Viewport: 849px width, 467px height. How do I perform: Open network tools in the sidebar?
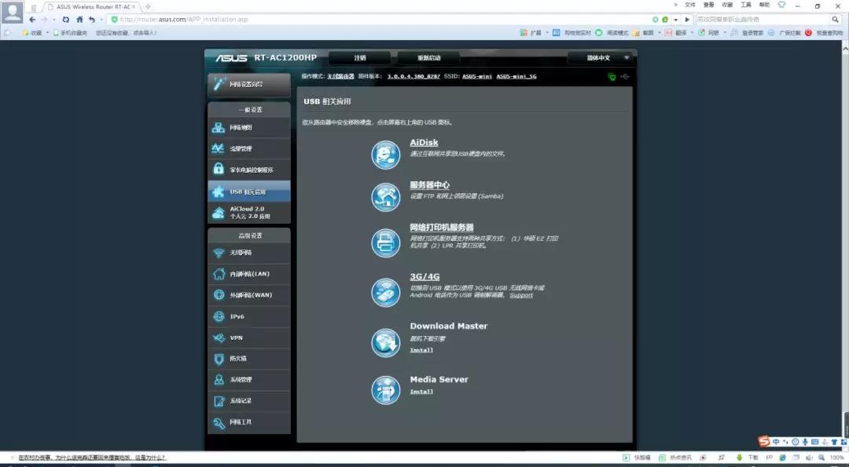[249, 422]
